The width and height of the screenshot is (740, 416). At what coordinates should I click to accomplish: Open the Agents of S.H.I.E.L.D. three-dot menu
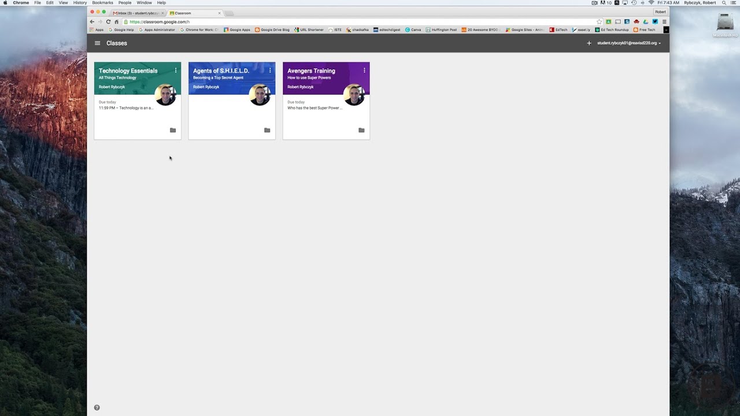270,70
